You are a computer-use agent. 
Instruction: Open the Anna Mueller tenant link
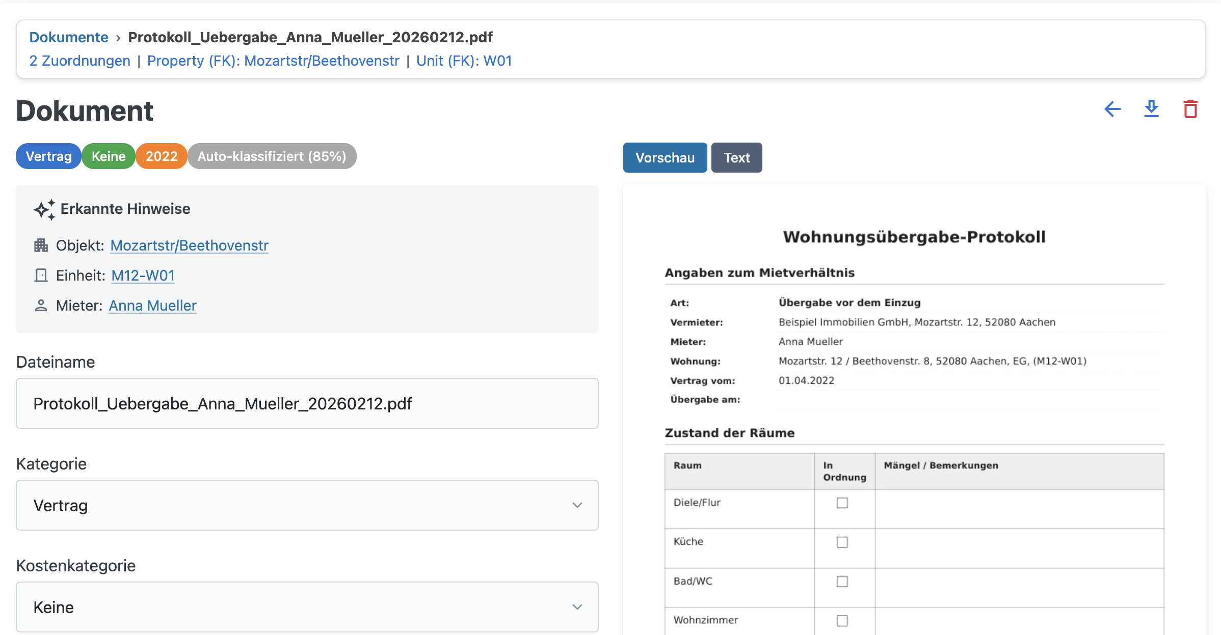click(152, 306)
